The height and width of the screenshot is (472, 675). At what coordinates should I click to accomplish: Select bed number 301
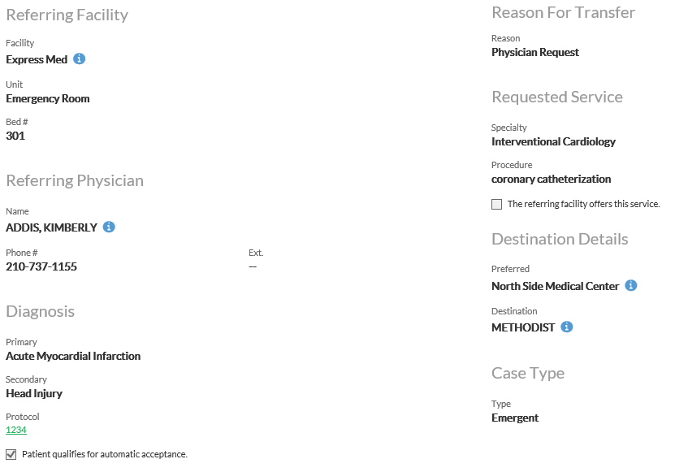(15, 136)
